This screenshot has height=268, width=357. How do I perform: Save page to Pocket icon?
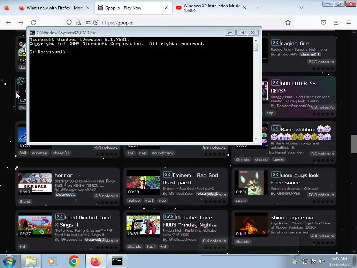tap(323, 22)
